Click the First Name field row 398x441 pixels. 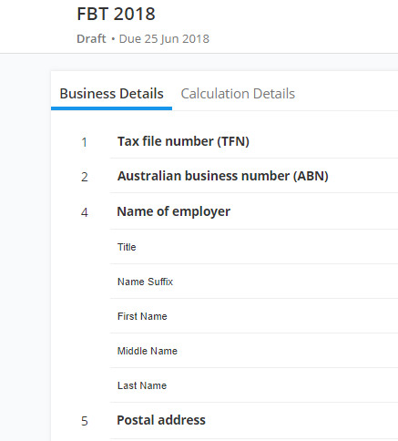(x=254, y=316)
